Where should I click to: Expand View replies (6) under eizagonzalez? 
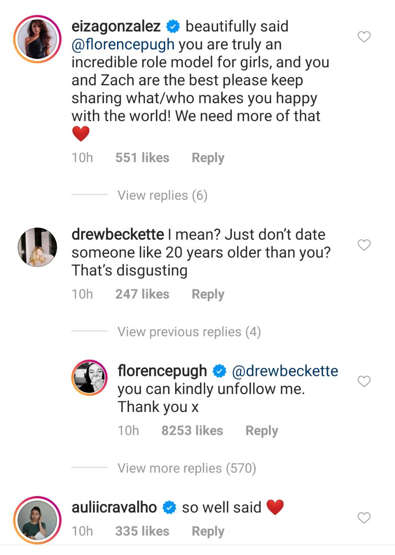162,196
